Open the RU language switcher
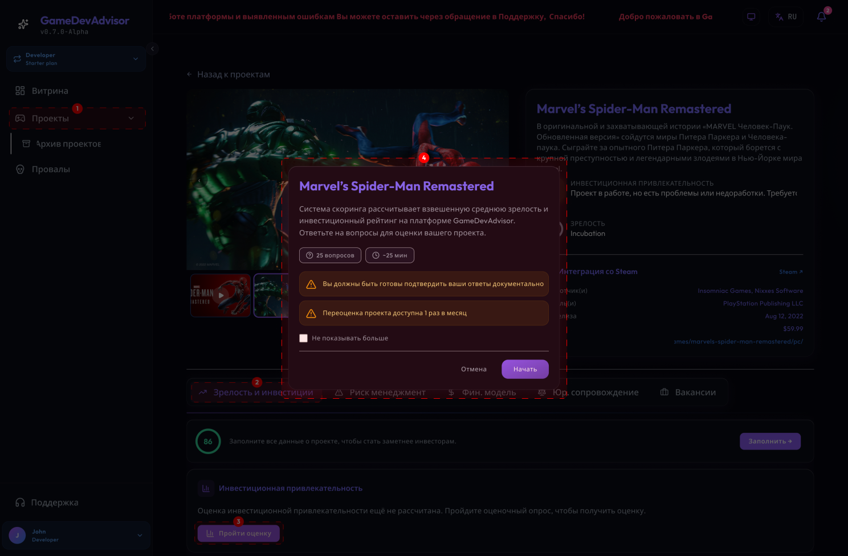 (786, 17)
